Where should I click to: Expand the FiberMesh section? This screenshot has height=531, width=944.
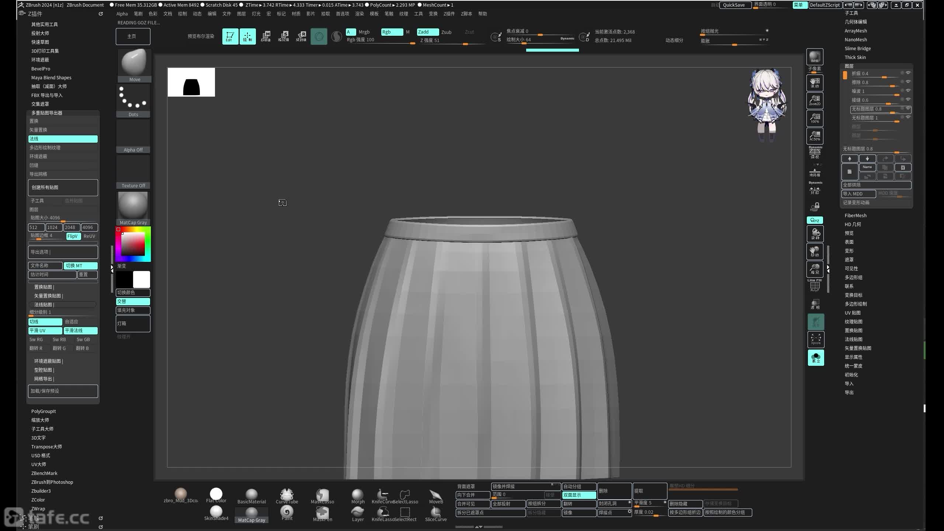pyautogui.click(x=855, y=216)
